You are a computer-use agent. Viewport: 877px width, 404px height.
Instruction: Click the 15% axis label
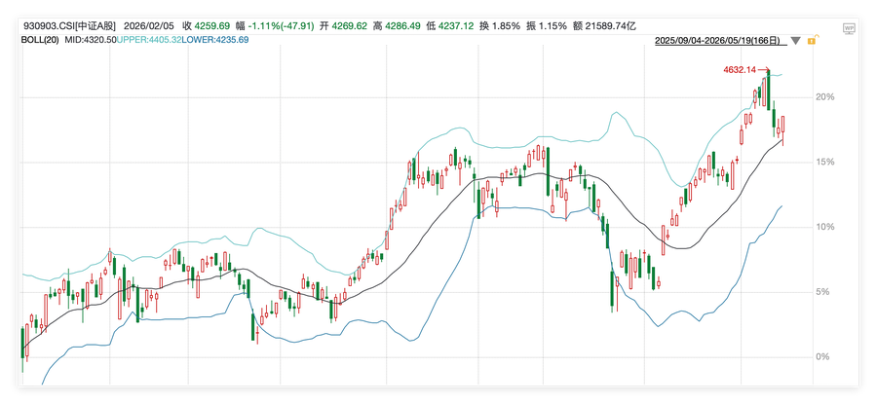823,162
